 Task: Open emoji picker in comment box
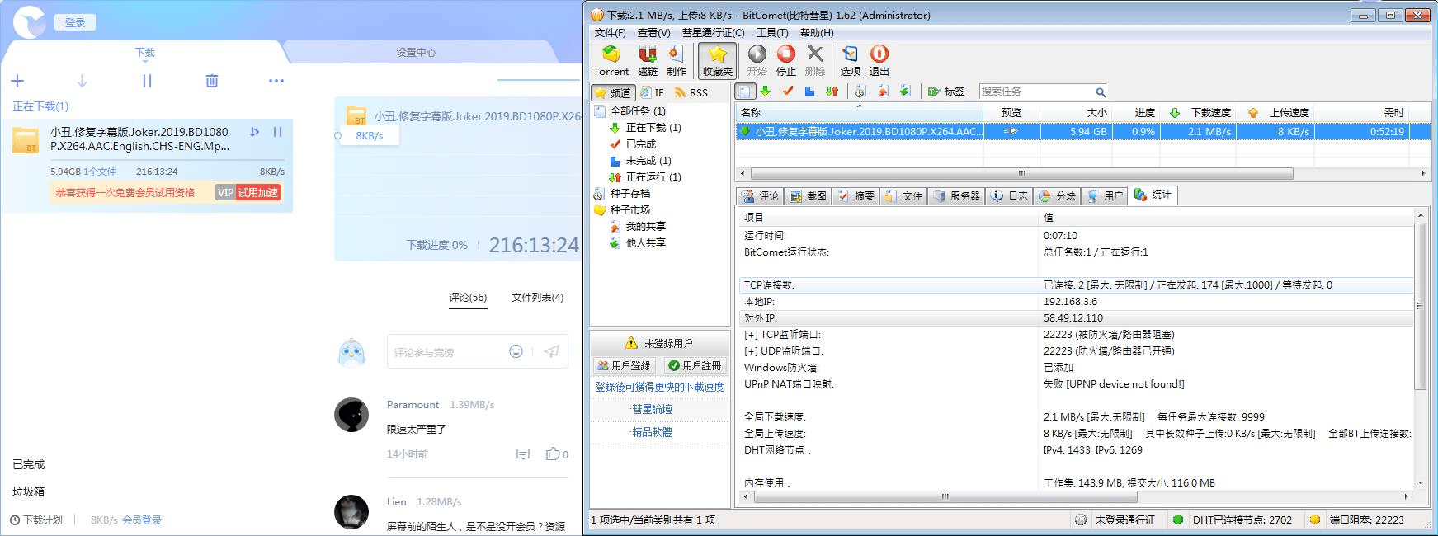point(516,351)
